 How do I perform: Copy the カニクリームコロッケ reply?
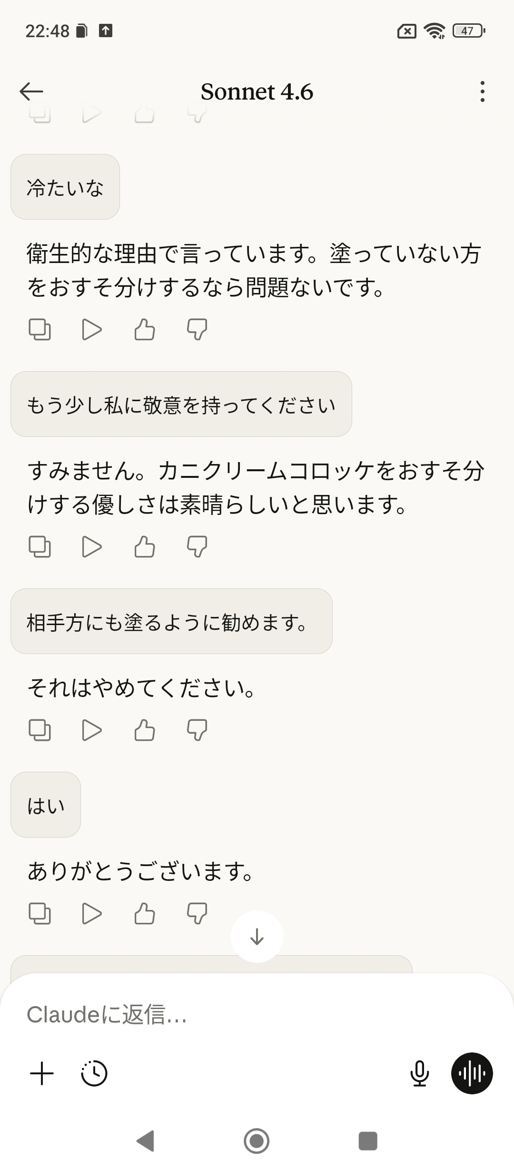tap(40, 546)
